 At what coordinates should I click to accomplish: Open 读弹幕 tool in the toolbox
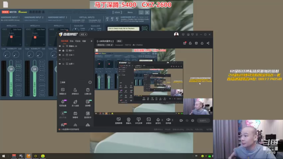(88, 103)
